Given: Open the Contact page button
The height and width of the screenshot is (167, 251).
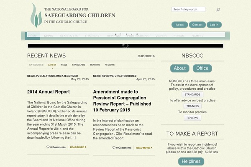Looking at the screenshot, I should pos(197,25).
